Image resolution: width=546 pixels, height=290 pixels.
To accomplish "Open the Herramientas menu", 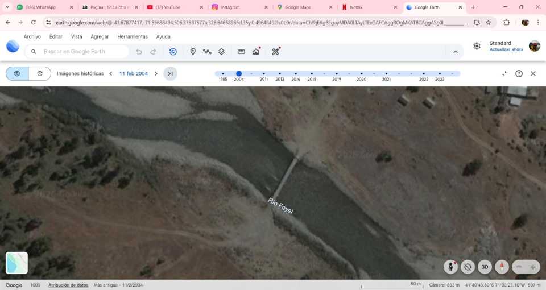I will 133,36.
